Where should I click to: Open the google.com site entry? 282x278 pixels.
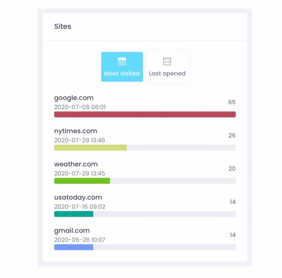pyautogui.click(x=74, y=98)
